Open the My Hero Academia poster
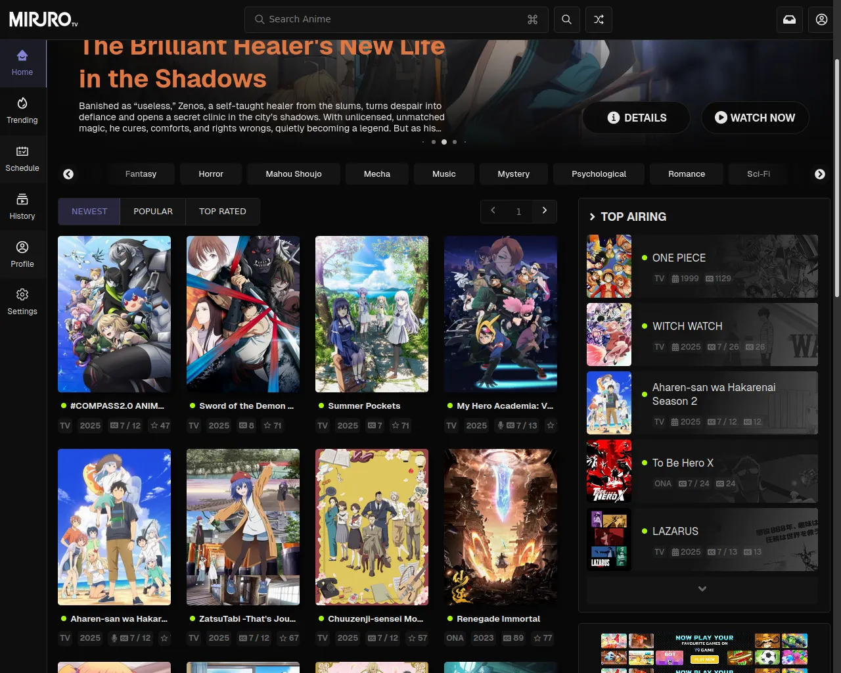 501,314
